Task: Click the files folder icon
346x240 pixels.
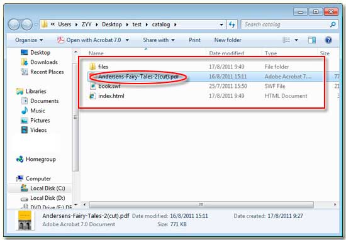Action: point(92,67)
